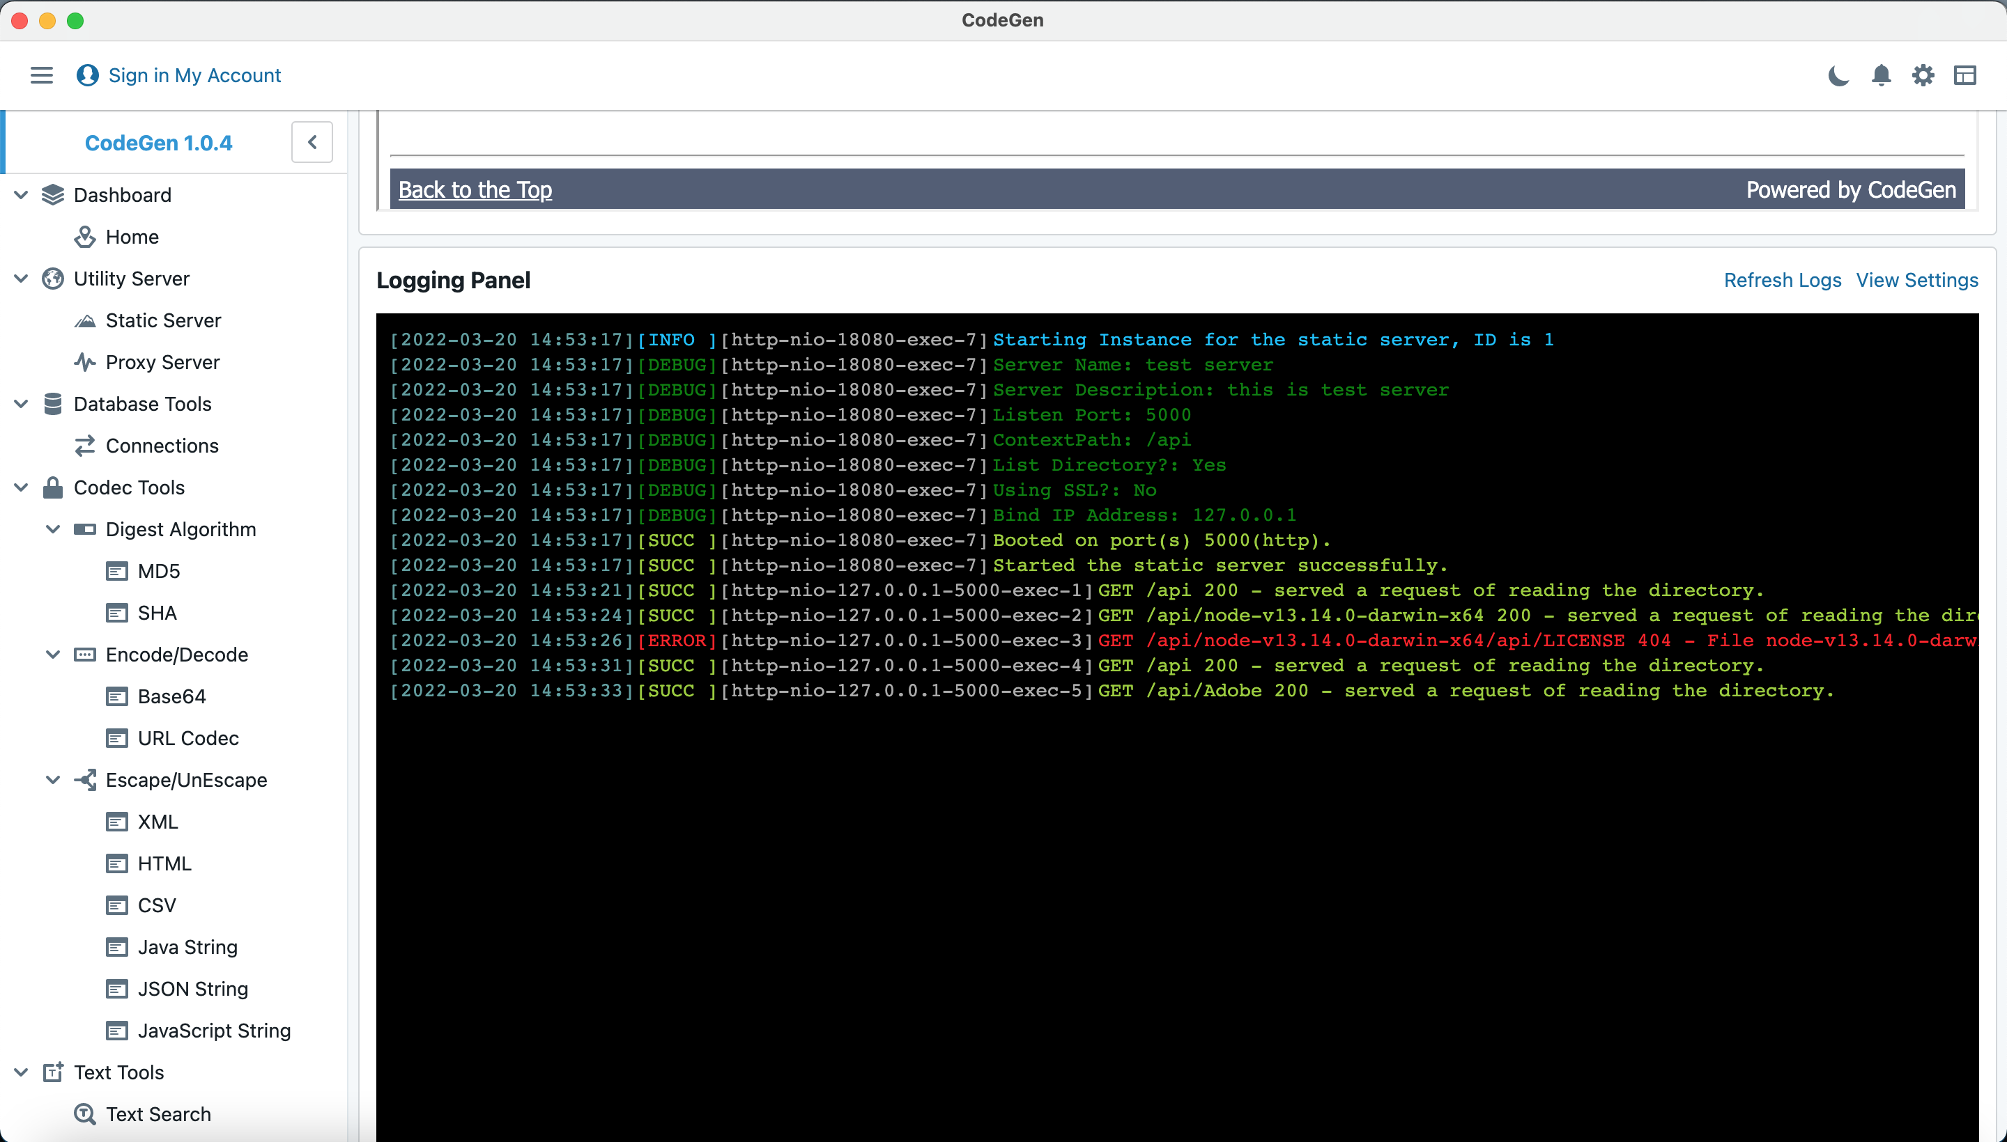Click the Digest Algorithm icon in sidebar

[x=86, y=529]
